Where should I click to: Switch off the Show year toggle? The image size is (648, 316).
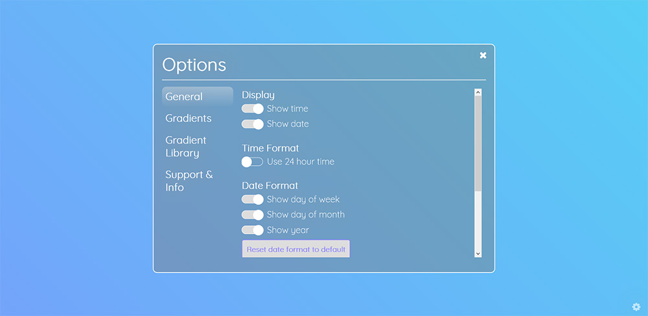point(253,230)
